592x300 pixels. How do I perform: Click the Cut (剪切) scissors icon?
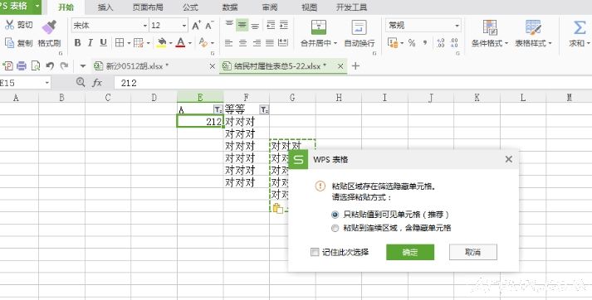[9, 25]
